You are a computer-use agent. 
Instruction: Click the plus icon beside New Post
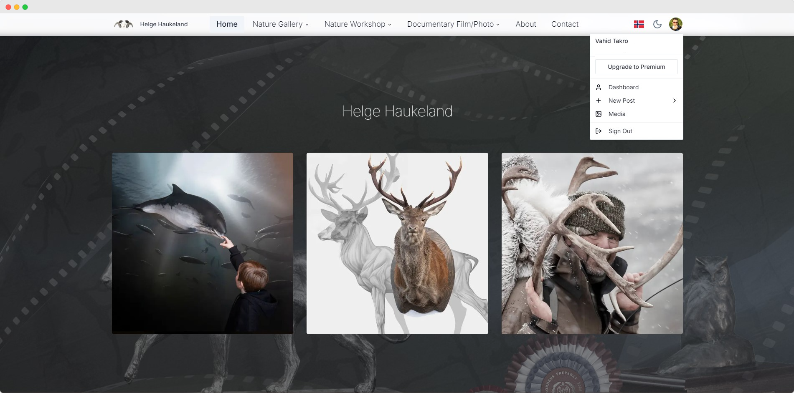coord(599,101)
